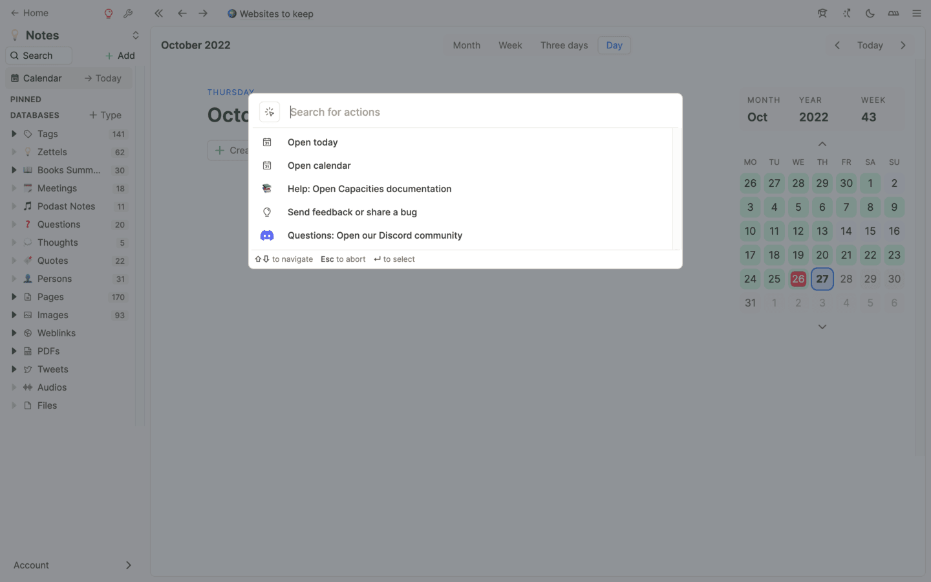The image size is (931, 582).
Task: Show next month with down chevron
Action: click(x=822, y=327)
